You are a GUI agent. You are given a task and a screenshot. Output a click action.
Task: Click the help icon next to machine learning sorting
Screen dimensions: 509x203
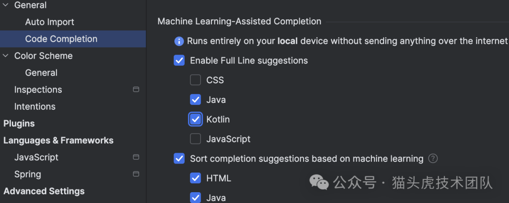click(433, 159)
